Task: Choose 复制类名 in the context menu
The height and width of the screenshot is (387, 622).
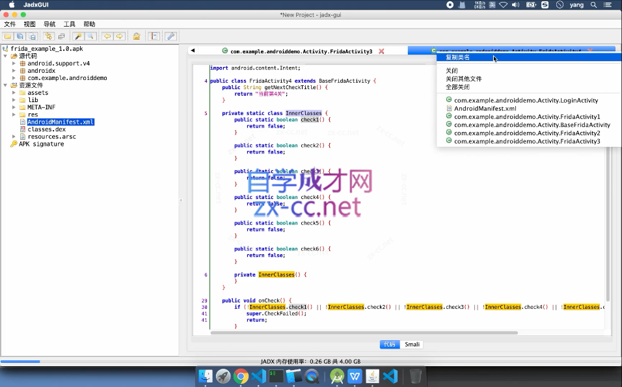Action: pyautogui.click(x=529, y=57)
